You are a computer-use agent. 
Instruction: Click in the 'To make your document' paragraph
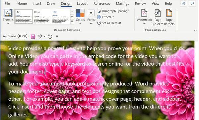coord(95,99)
